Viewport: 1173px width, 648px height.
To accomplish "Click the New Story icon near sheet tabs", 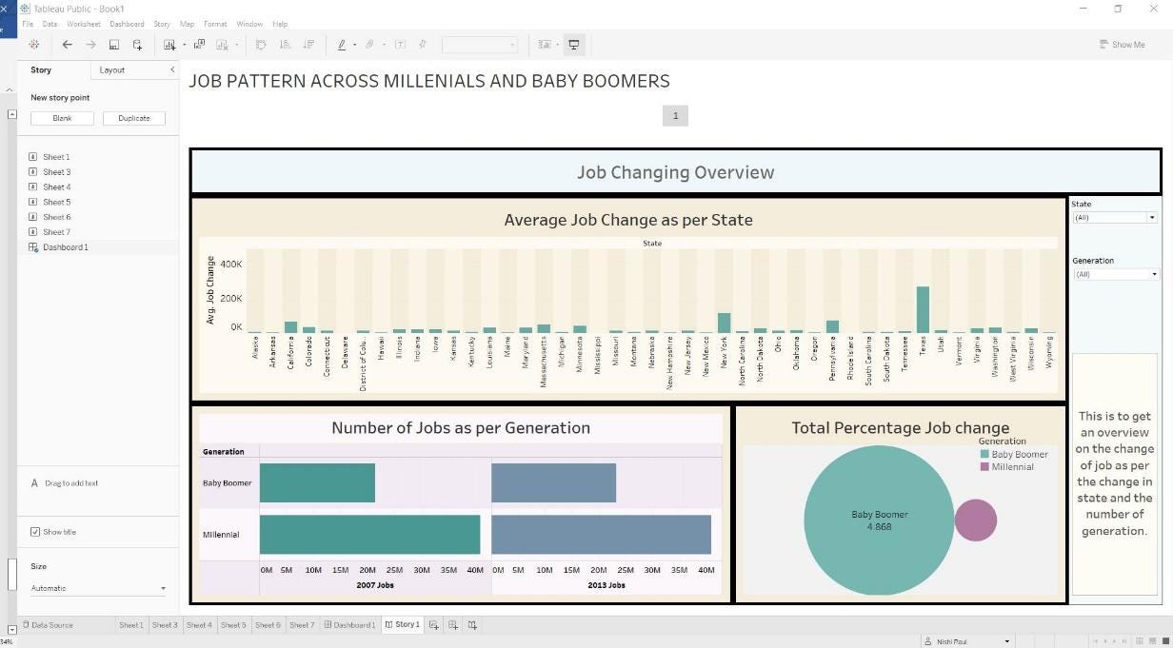I will 471,624.
